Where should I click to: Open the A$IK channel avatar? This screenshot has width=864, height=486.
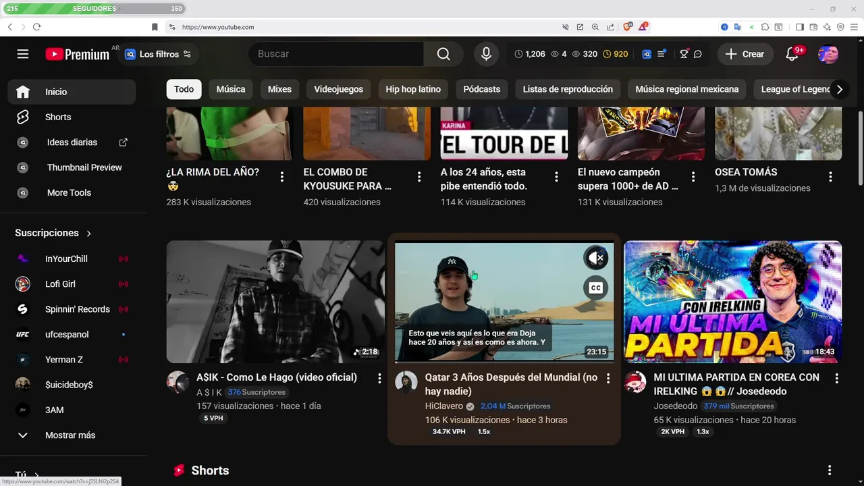(x=178, y=382)
